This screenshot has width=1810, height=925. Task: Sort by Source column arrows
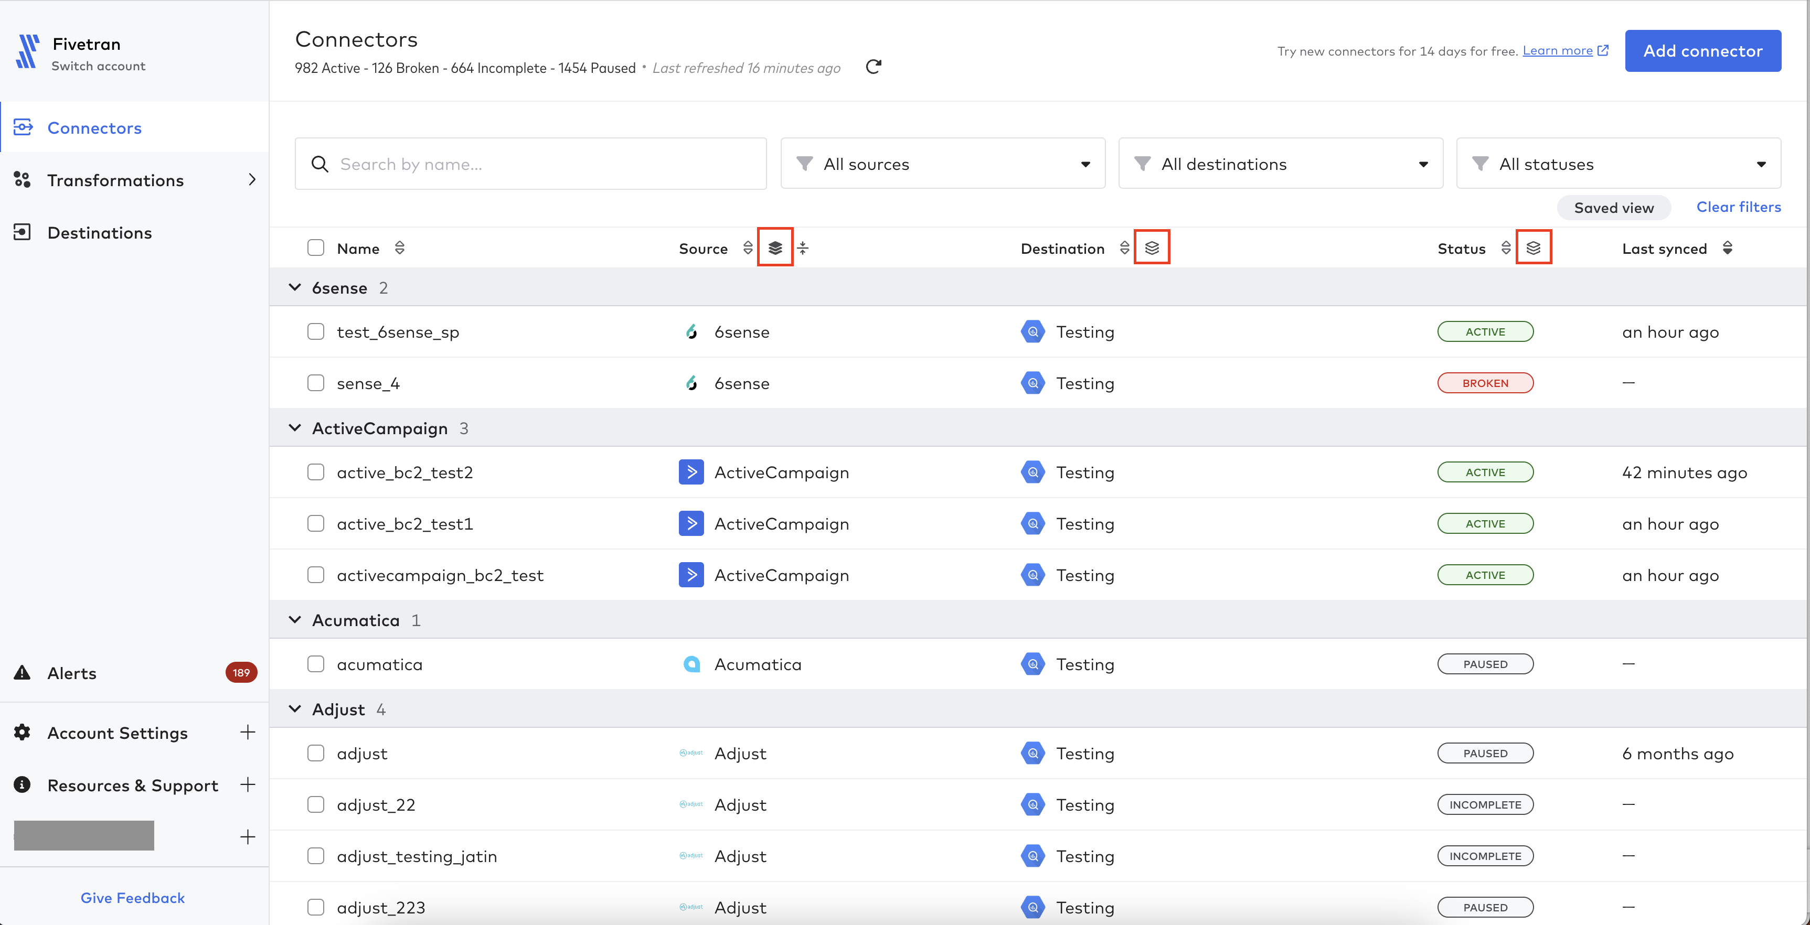(748, 248)
